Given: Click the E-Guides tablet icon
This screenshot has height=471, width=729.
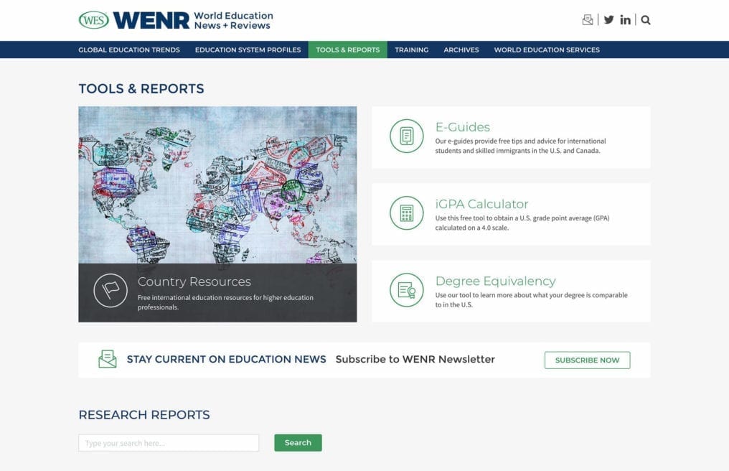Looking at the screenshot, I should [x=406, y=136].
